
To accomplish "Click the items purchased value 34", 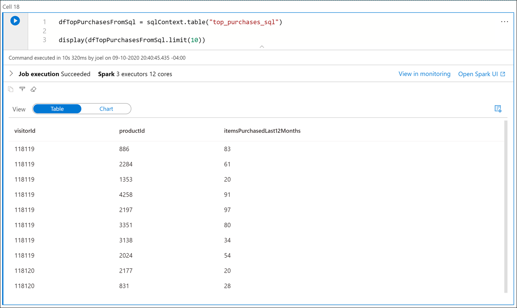I will point(227,240).
